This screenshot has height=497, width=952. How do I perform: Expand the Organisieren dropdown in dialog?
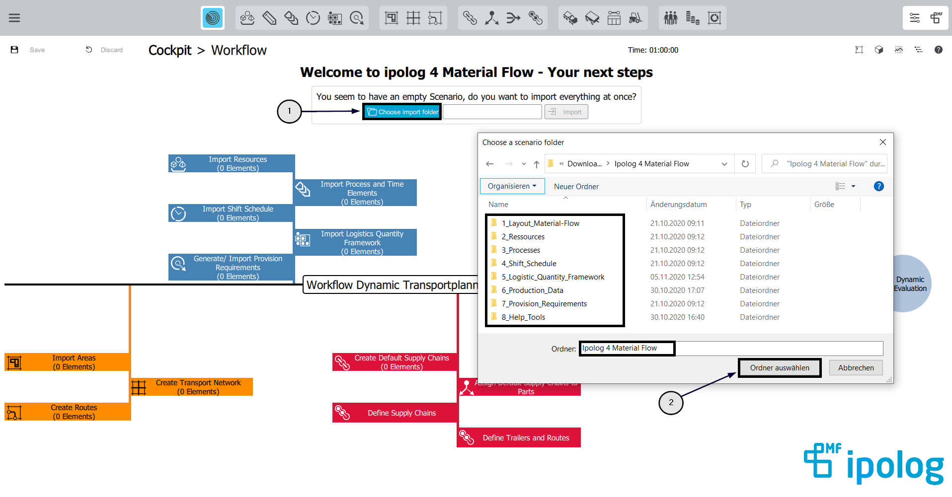pyautogui.click(x=512, y=186)
